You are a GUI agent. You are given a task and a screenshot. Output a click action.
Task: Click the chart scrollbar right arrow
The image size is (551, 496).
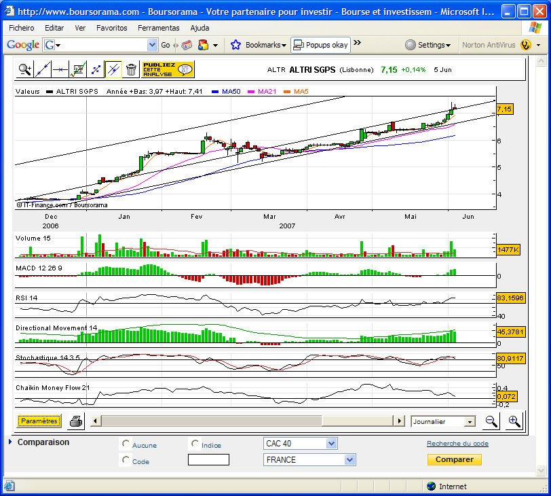(399, 421)
